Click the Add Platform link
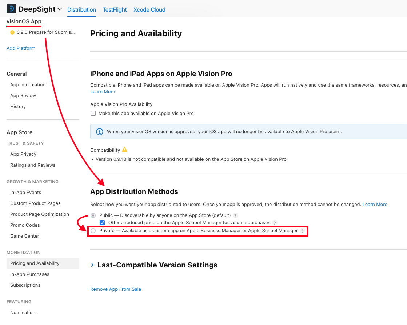The image size is (407, 325). pos(21,48)
